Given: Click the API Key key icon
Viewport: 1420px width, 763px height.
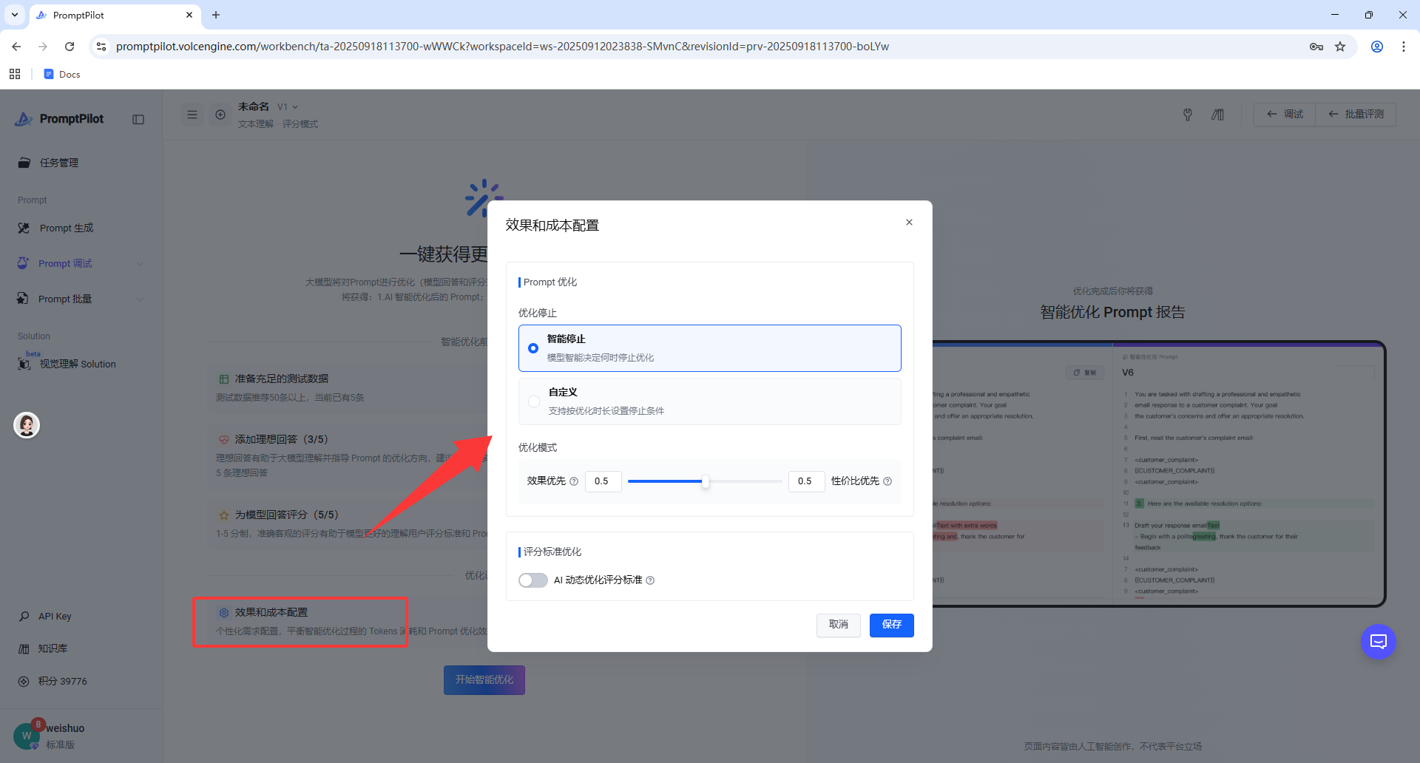Looking at the screenshot, I should [24, 617].
